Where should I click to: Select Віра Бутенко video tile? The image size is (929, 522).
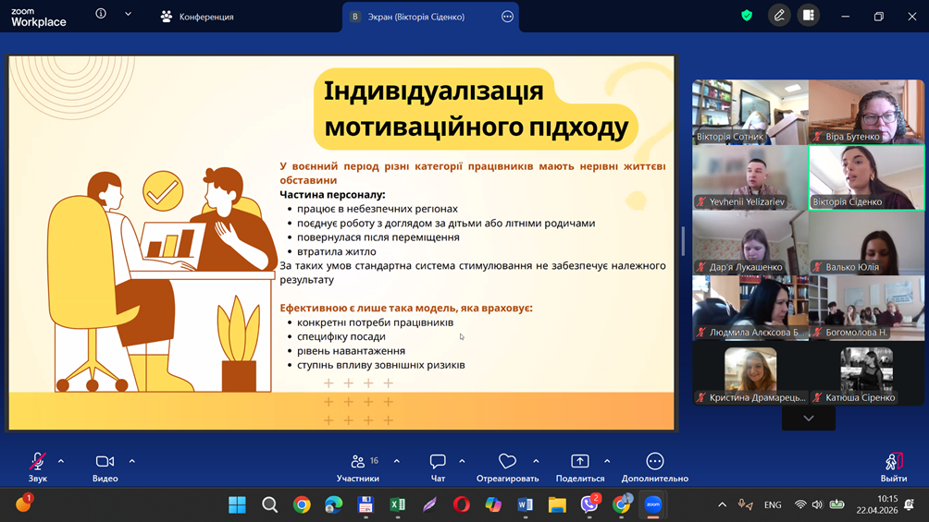coord(866,112)
